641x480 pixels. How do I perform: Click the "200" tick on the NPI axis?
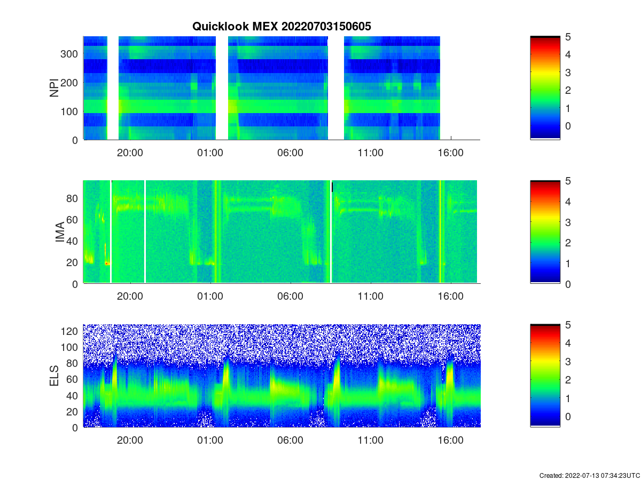(x=71, y=82)
